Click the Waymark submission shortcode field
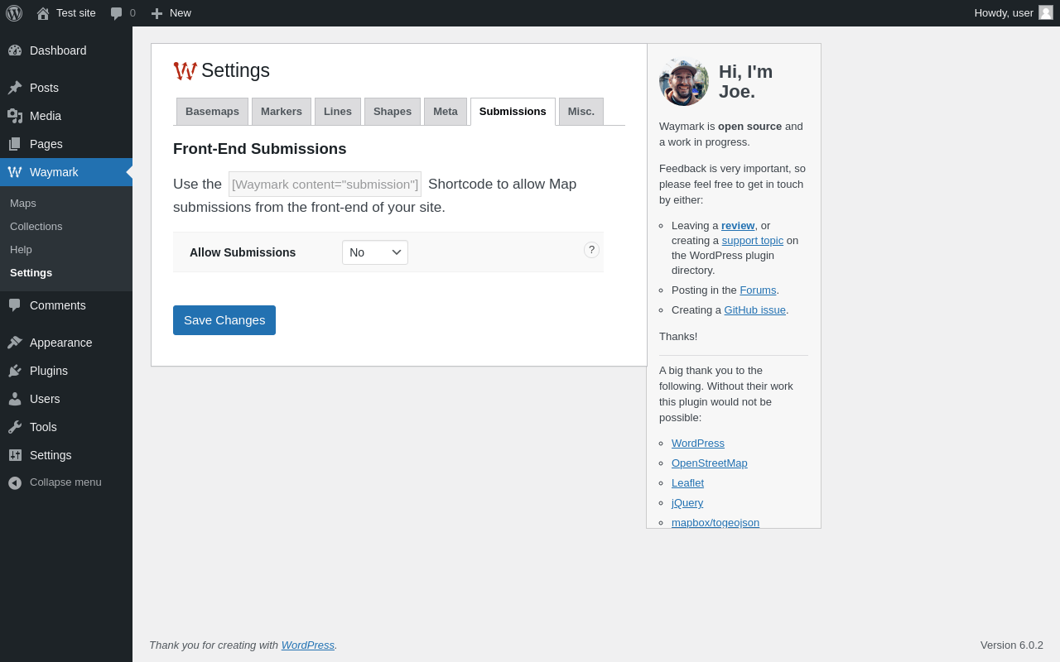 325,185
